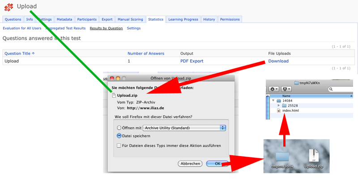Open the Settings subtab under Statistics
The image size is (358, 182).
pyautogui.click(x=134, y=28)
